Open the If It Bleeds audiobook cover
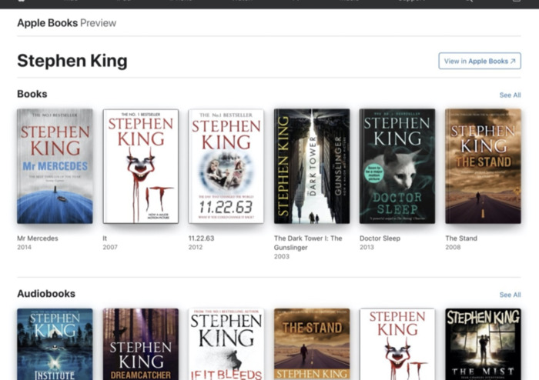This screenshot has height=380, width=539. (226, 344)
